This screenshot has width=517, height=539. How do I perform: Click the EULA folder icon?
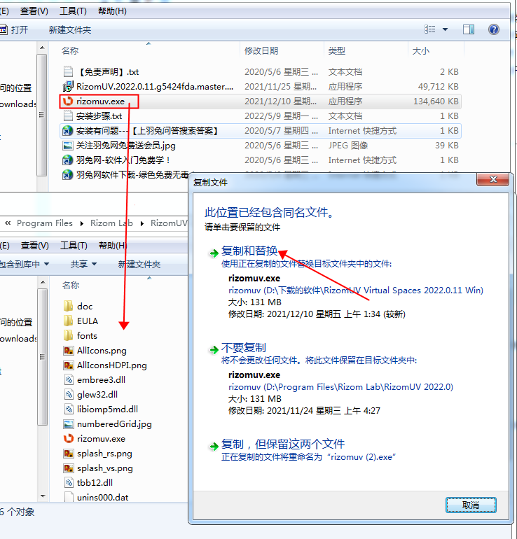(x=69, y=321)
